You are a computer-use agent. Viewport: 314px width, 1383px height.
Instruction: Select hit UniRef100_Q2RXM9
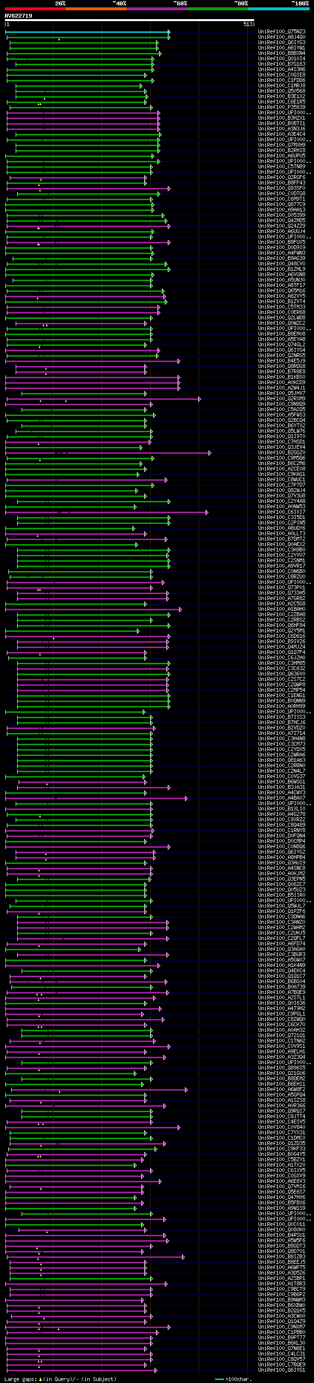[282, 399]
